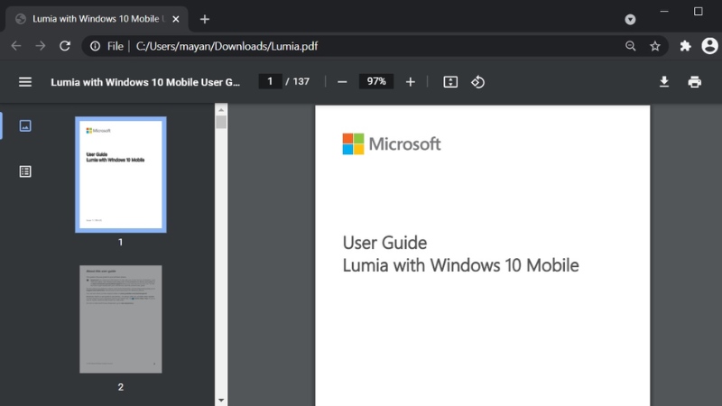
Task: Open the Chrome extensions puzzle icon
Action: [x=685, y=46]
